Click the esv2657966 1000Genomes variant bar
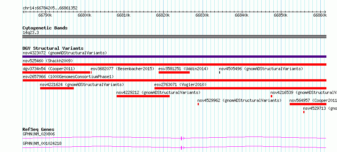This screenshot has width=337, height=152. (x=174, y=80)
